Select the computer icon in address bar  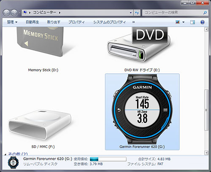pos(25,13)
